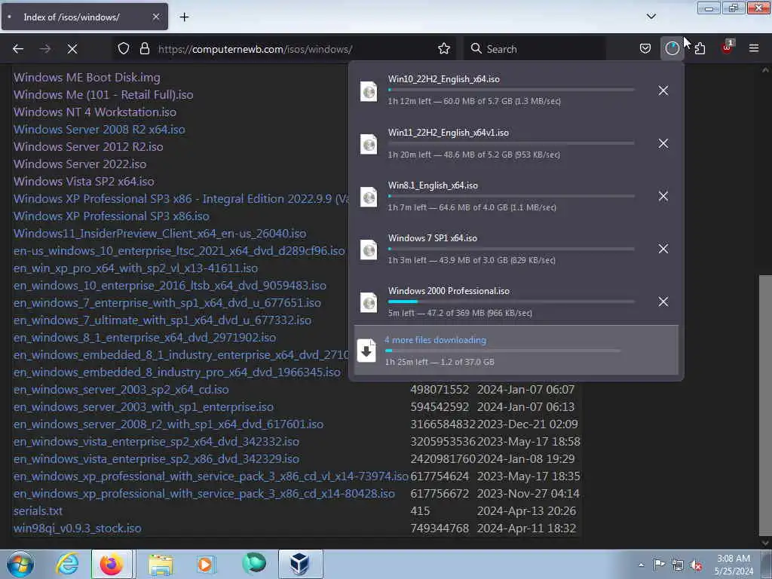Select Win8.1_English_x64.iso file icon
The height and width of the screenshot is (579, 772).
point(369,197)
